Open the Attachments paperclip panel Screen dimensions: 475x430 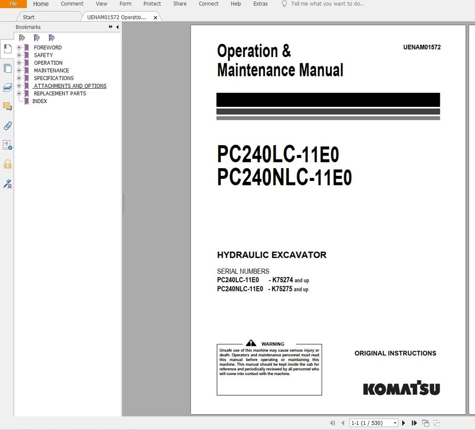point(8,126)
